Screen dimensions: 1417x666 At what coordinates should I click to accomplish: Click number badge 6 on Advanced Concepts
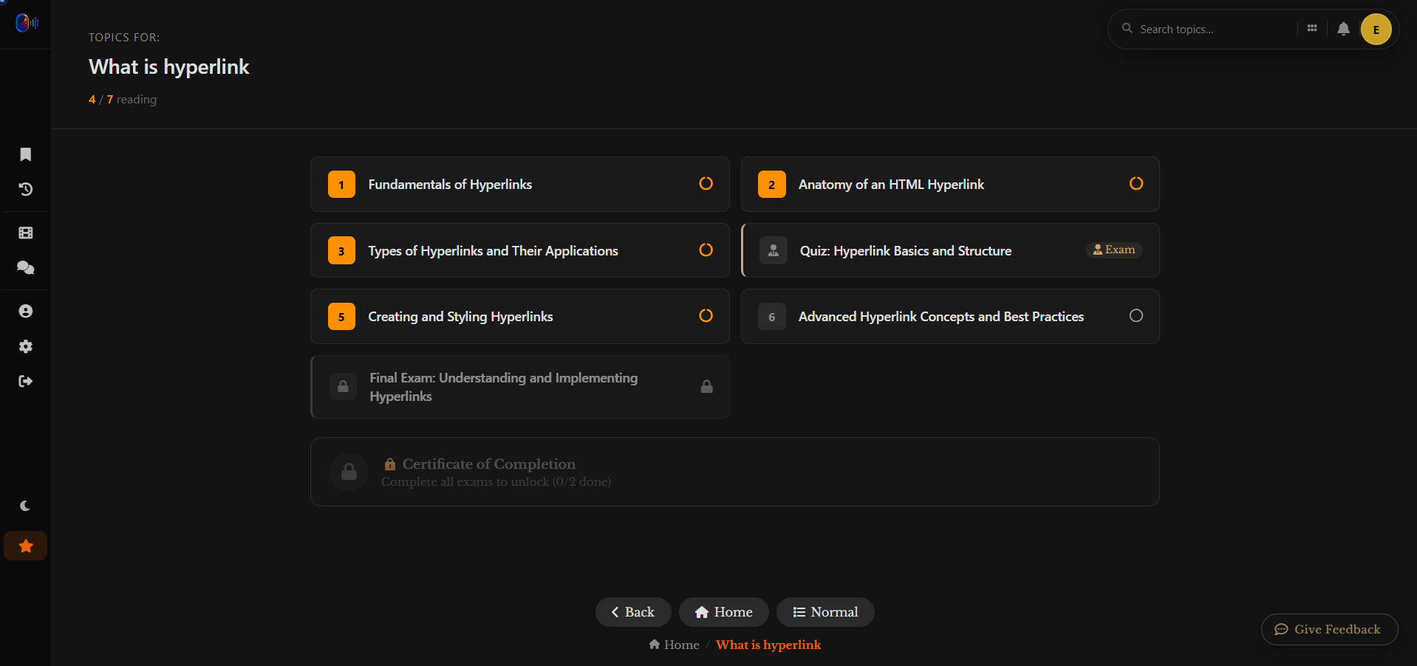(771, 317)
